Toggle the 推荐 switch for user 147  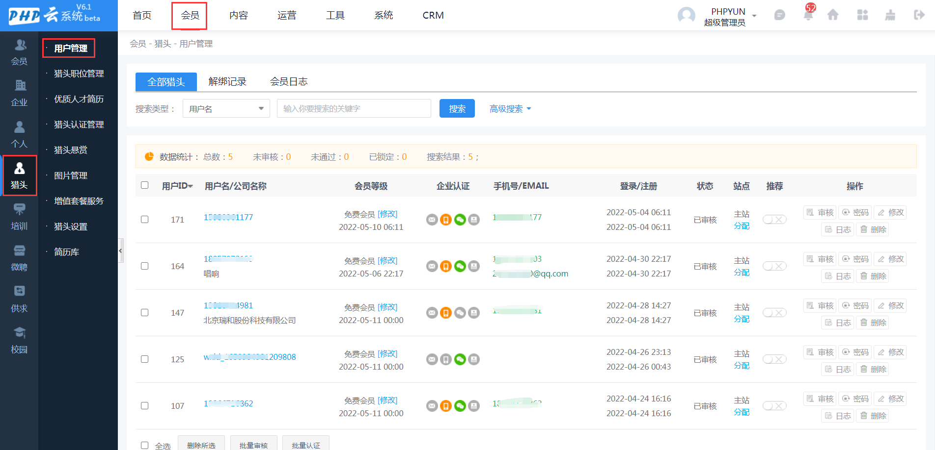pyautogui.click(x=774, y=313)
